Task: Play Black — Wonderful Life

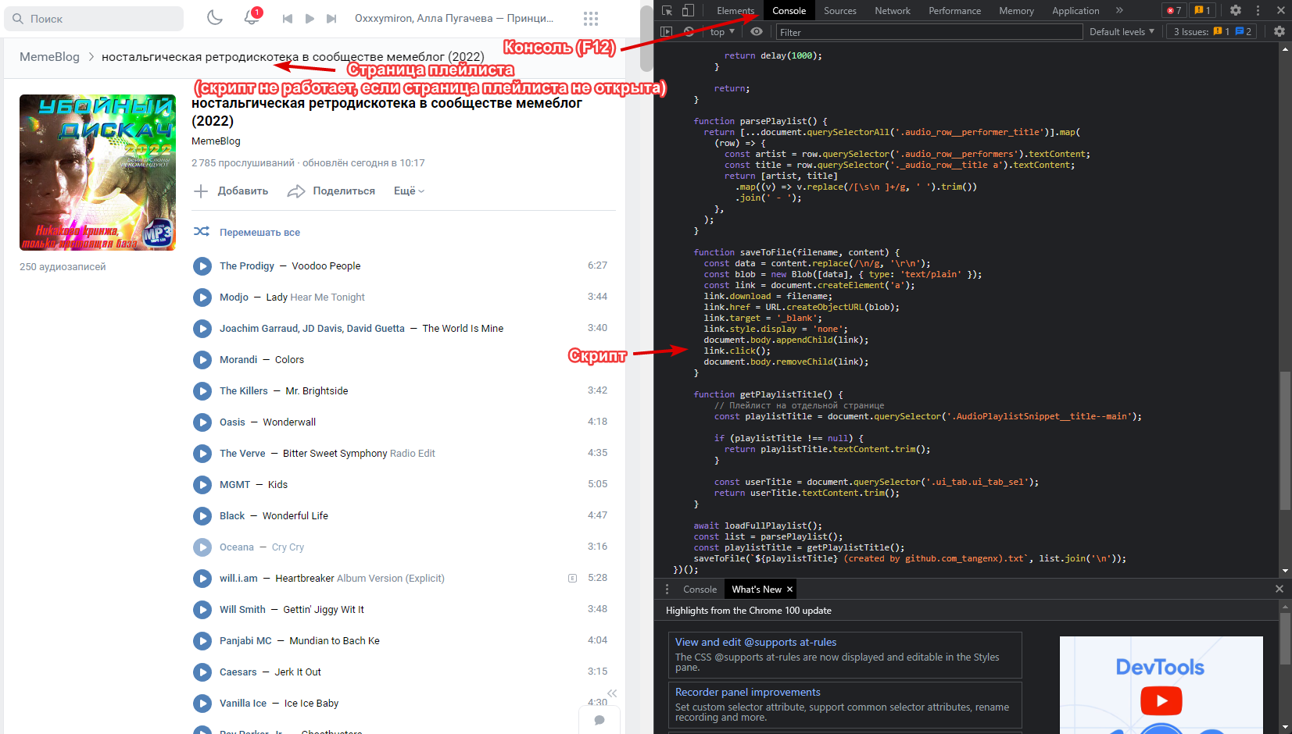Action: [x=202, y=516]
